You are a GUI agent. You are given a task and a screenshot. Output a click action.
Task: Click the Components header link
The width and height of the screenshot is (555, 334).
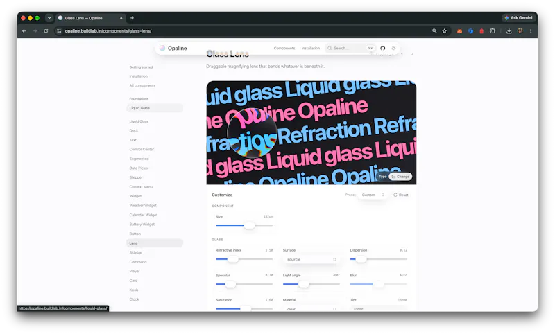(x=284, y=48)
